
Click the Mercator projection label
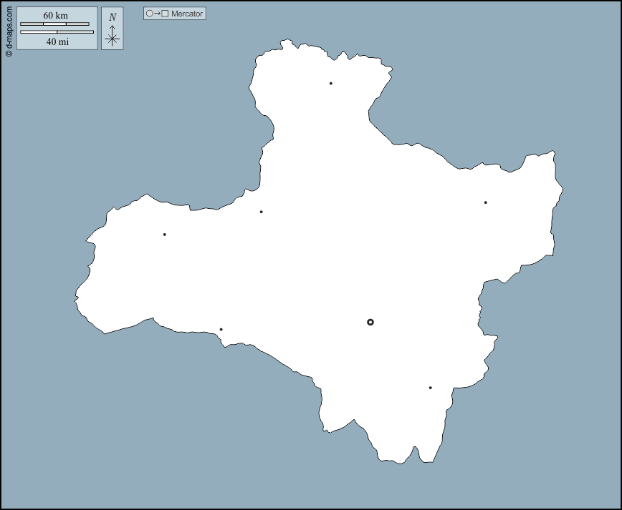pyautogui.click(x=187, y=14)
